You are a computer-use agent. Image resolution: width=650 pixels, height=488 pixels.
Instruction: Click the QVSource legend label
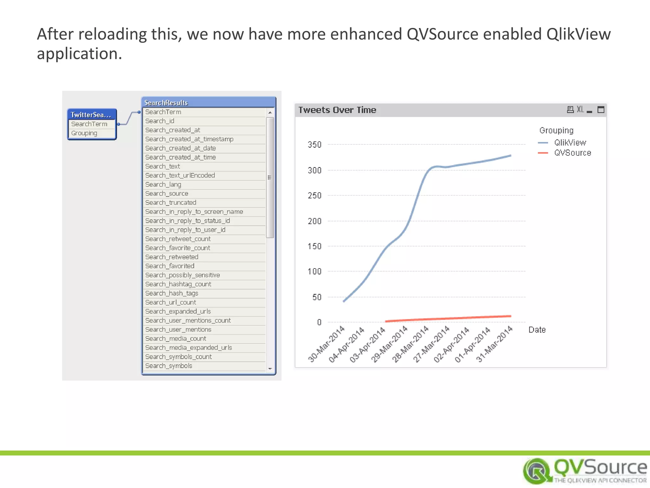pyautogui.click(x=573, y=153)
